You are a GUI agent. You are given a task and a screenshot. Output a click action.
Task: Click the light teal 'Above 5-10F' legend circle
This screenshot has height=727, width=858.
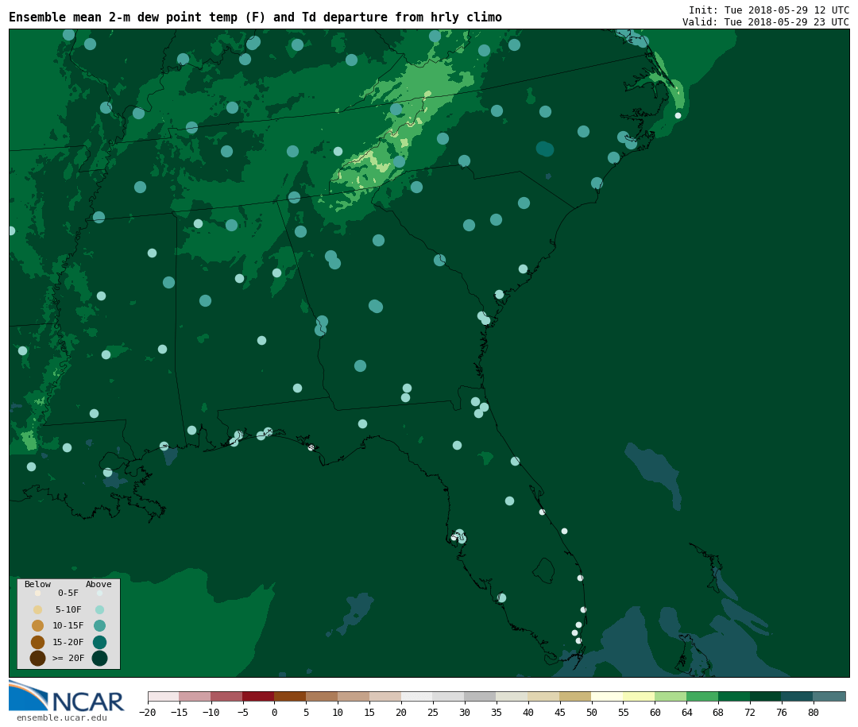pos(99,610)
